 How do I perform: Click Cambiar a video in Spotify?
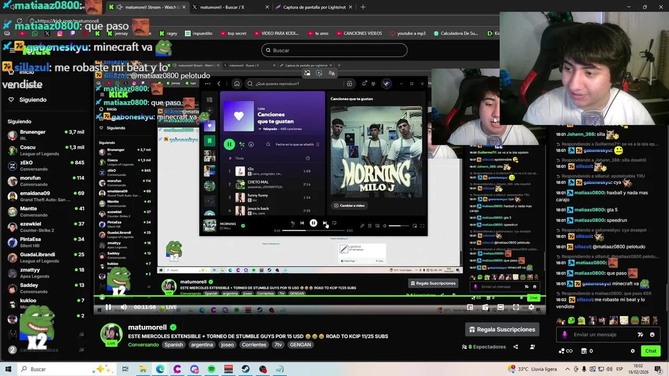349,205
